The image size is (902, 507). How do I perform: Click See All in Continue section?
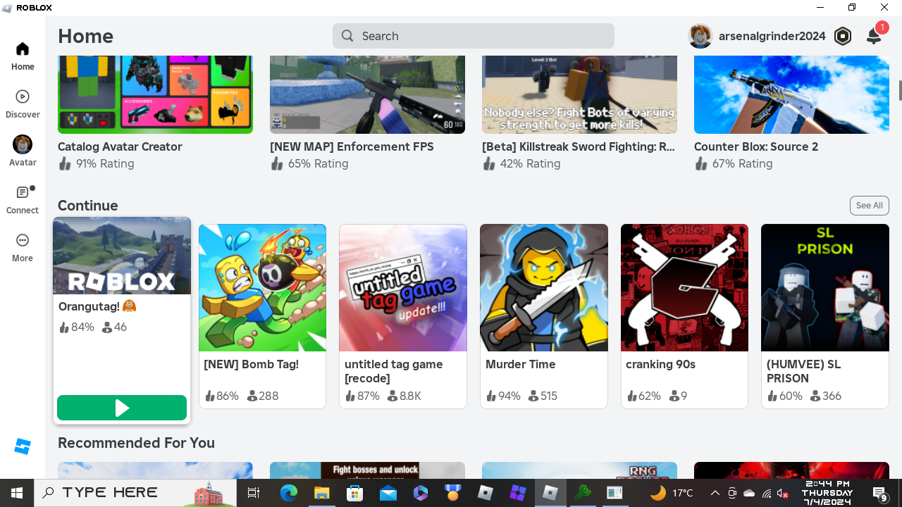tap(870, 206)
